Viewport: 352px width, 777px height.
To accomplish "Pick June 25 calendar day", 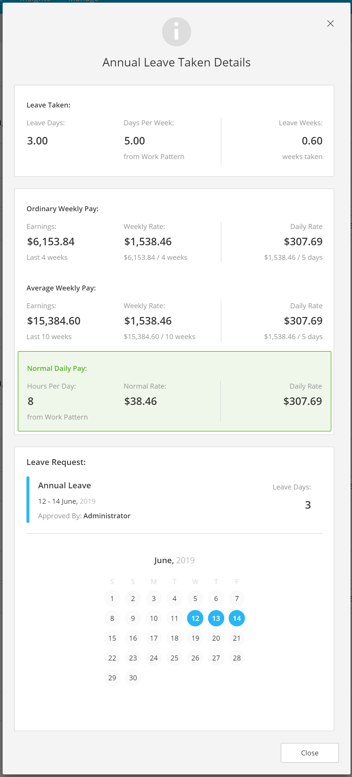I will pos(174,658).
